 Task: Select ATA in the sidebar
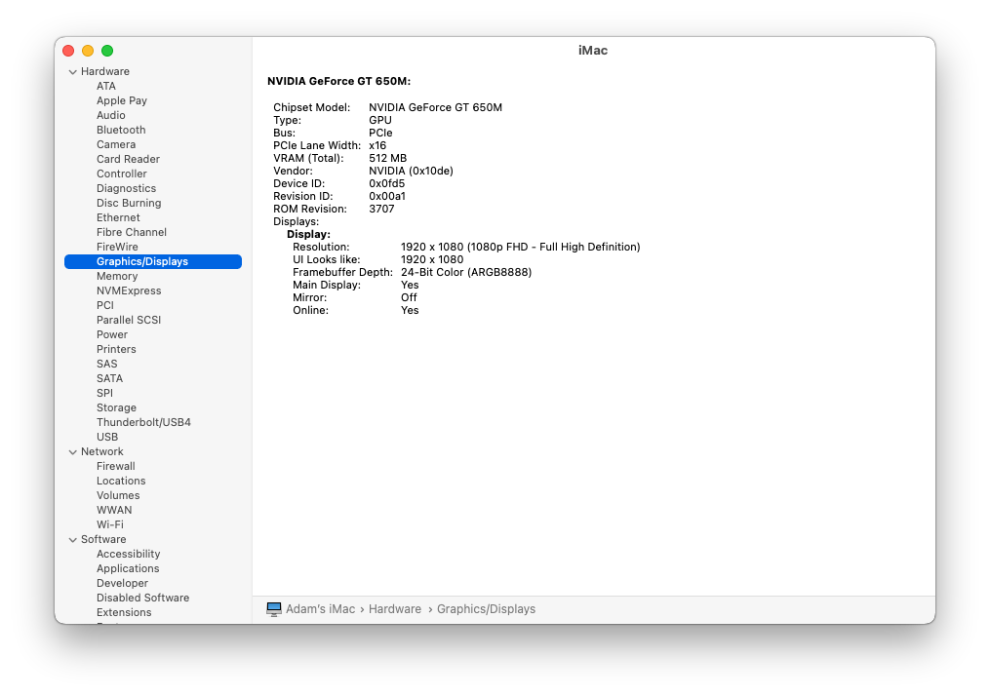point(106,86)
